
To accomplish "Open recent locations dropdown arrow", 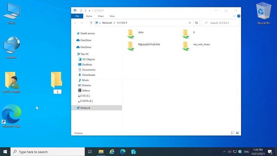I will (x=87, y=23).
